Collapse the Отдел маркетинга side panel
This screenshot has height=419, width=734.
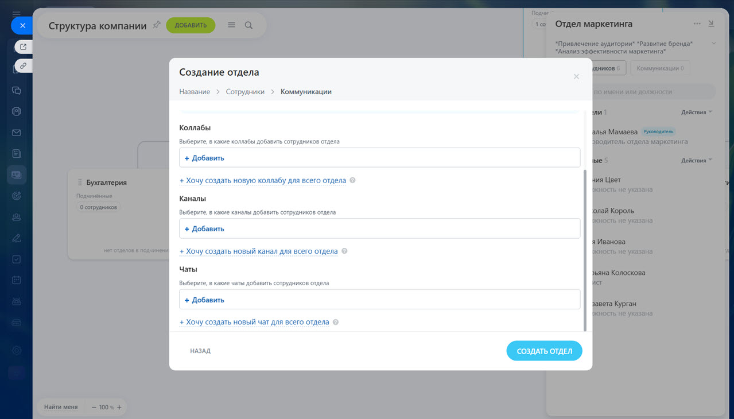[711, 24]
